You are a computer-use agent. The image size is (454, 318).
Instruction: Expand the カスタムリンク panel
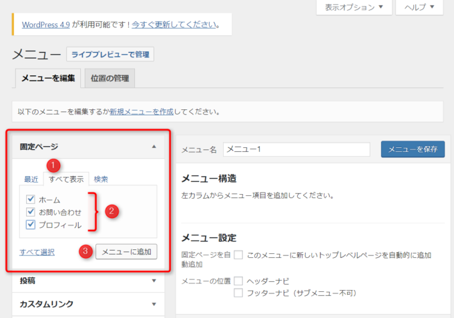tap(154, 304)
